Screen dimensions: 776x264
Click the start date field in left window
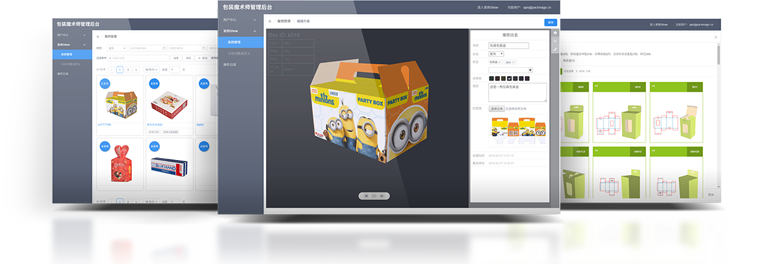pyautogui.click(x=148, y=48)
